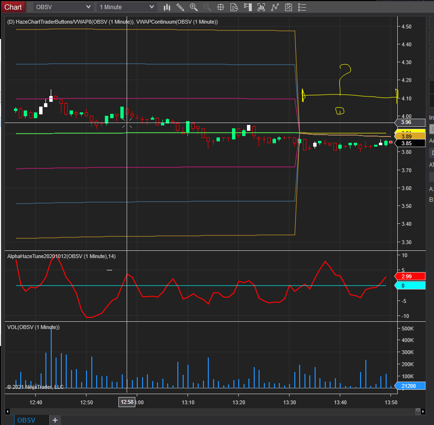
Task: Add a new tab with plus button
Action: [55, 420]
